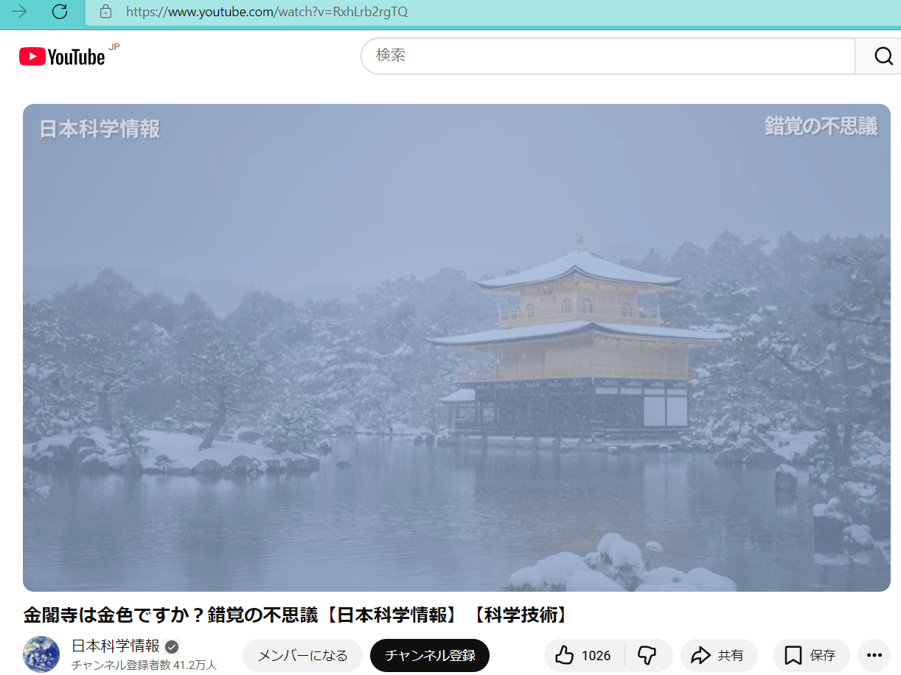Open the channel's Earth avatar image
Image resolution: width=901 pixels, height=675 pixels.
tap(41, 654)
